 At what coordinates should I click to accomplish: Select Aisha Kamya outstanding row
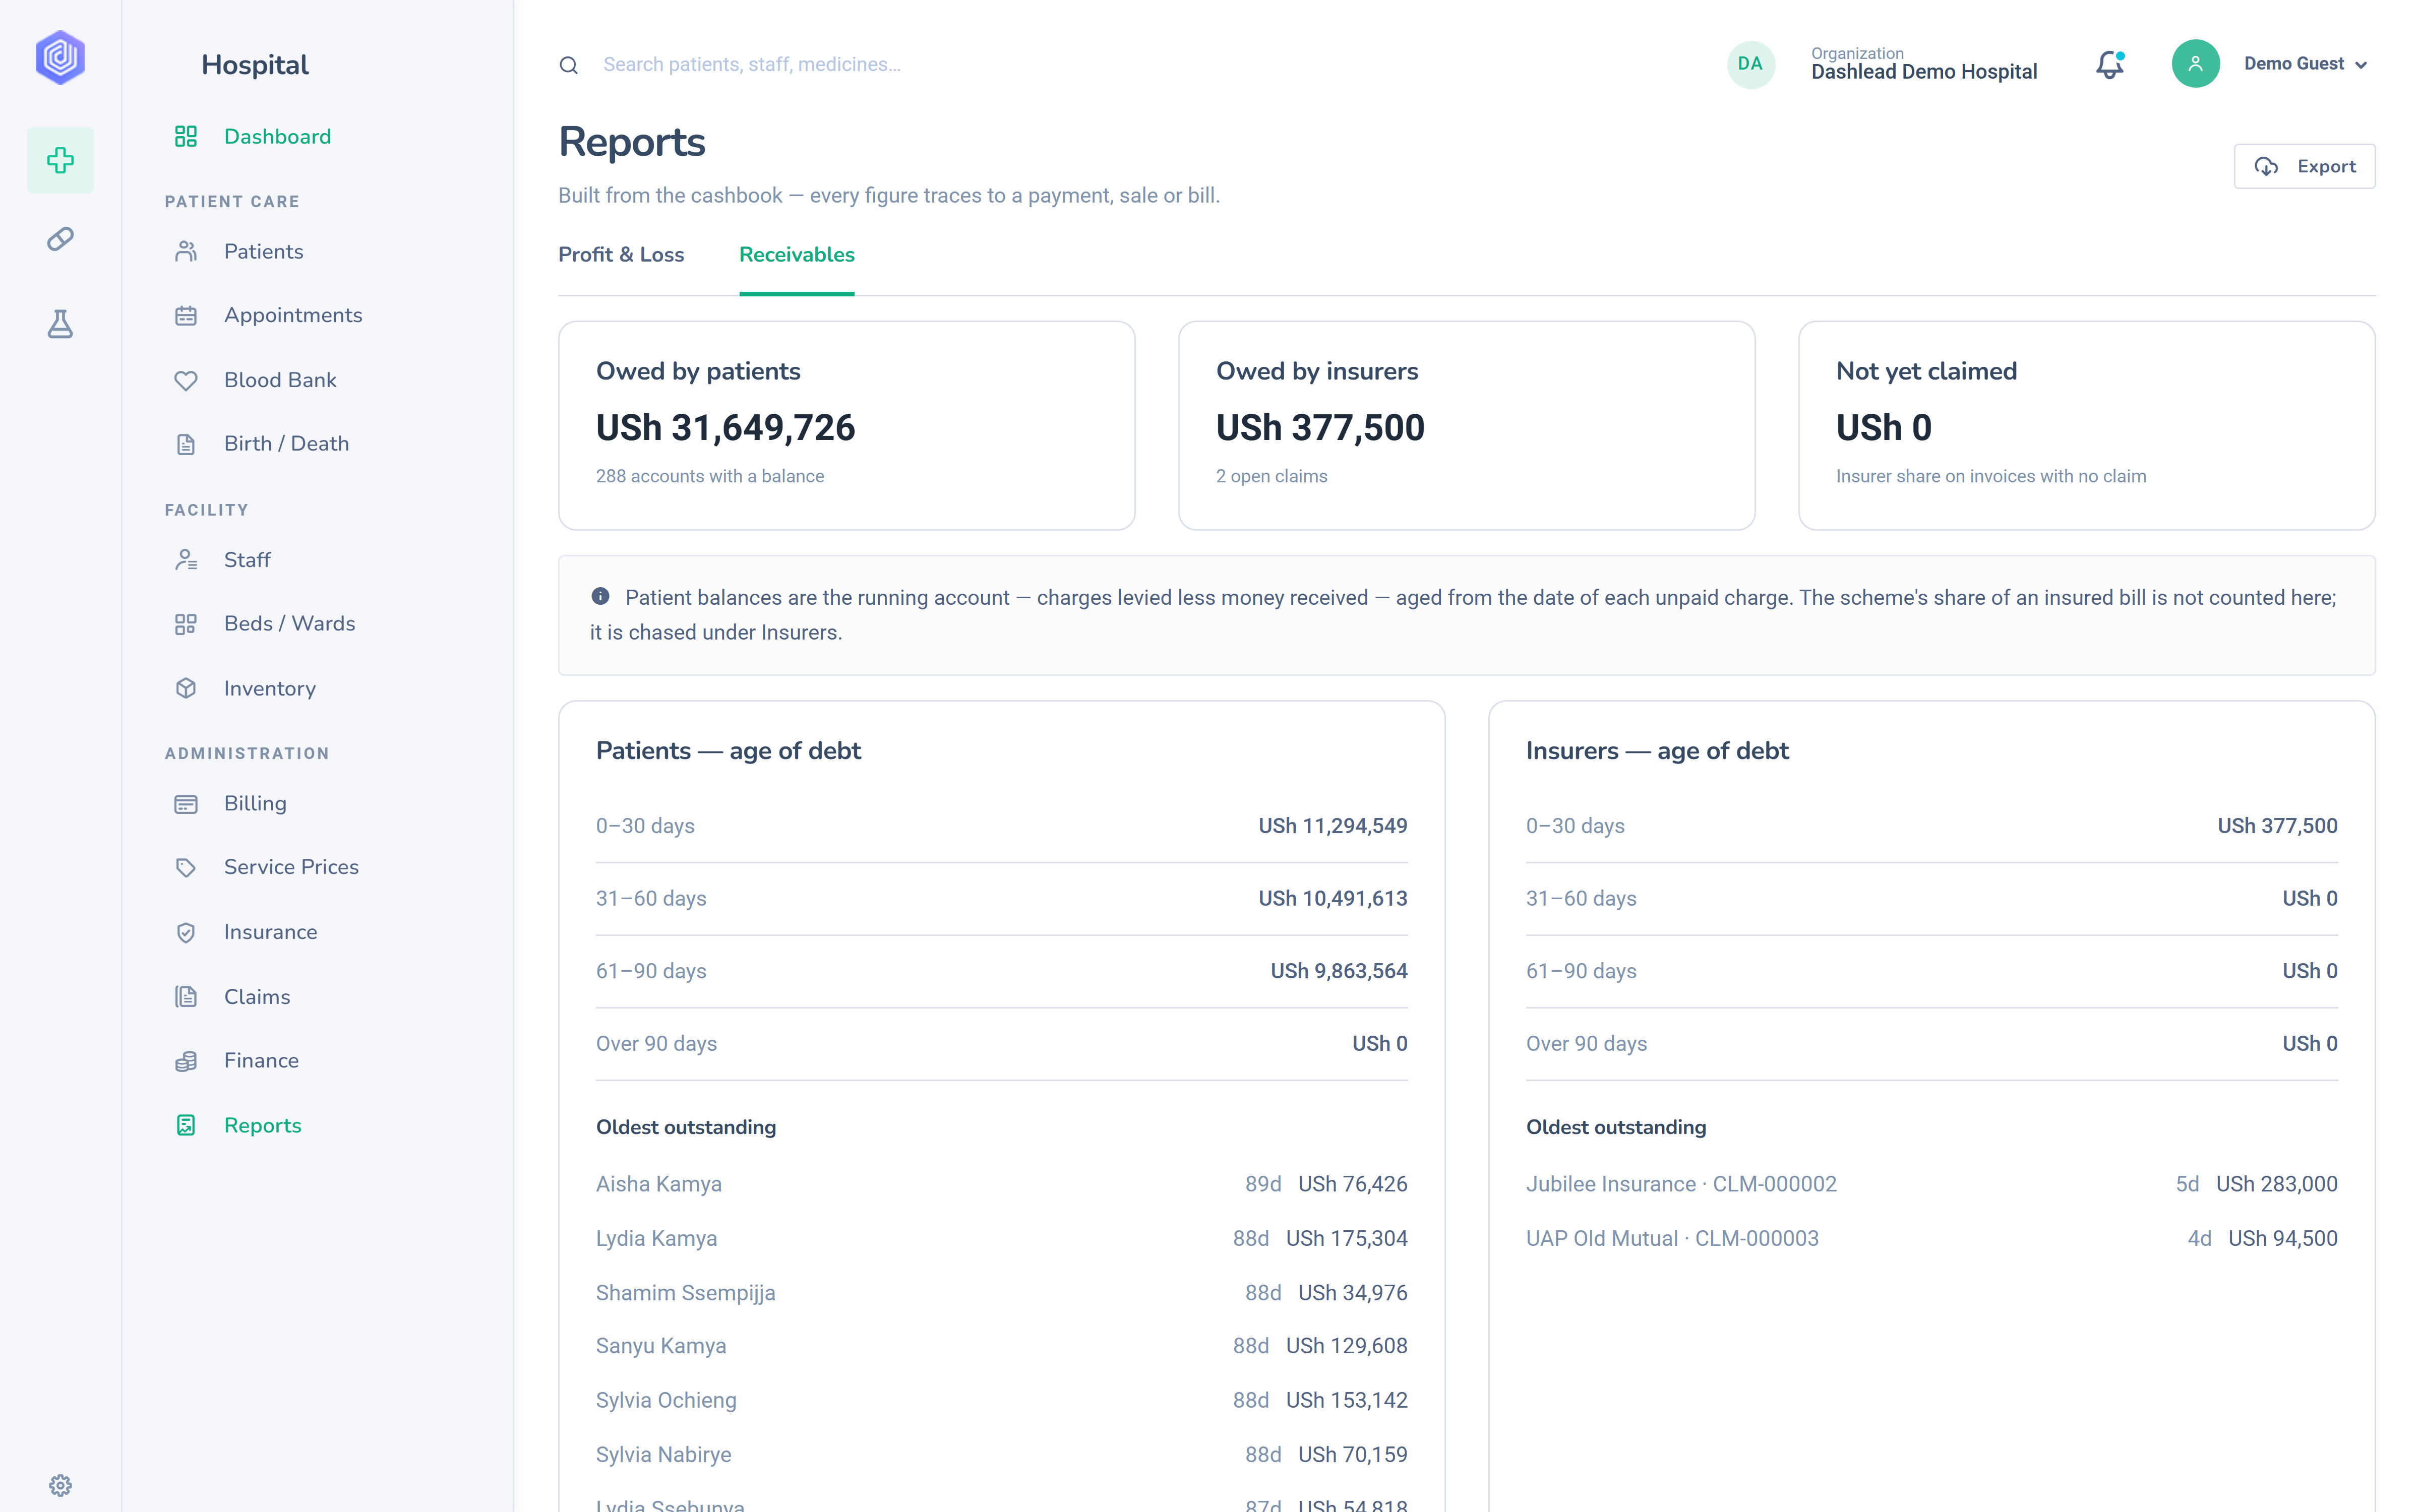(x=1001, y=1184)
